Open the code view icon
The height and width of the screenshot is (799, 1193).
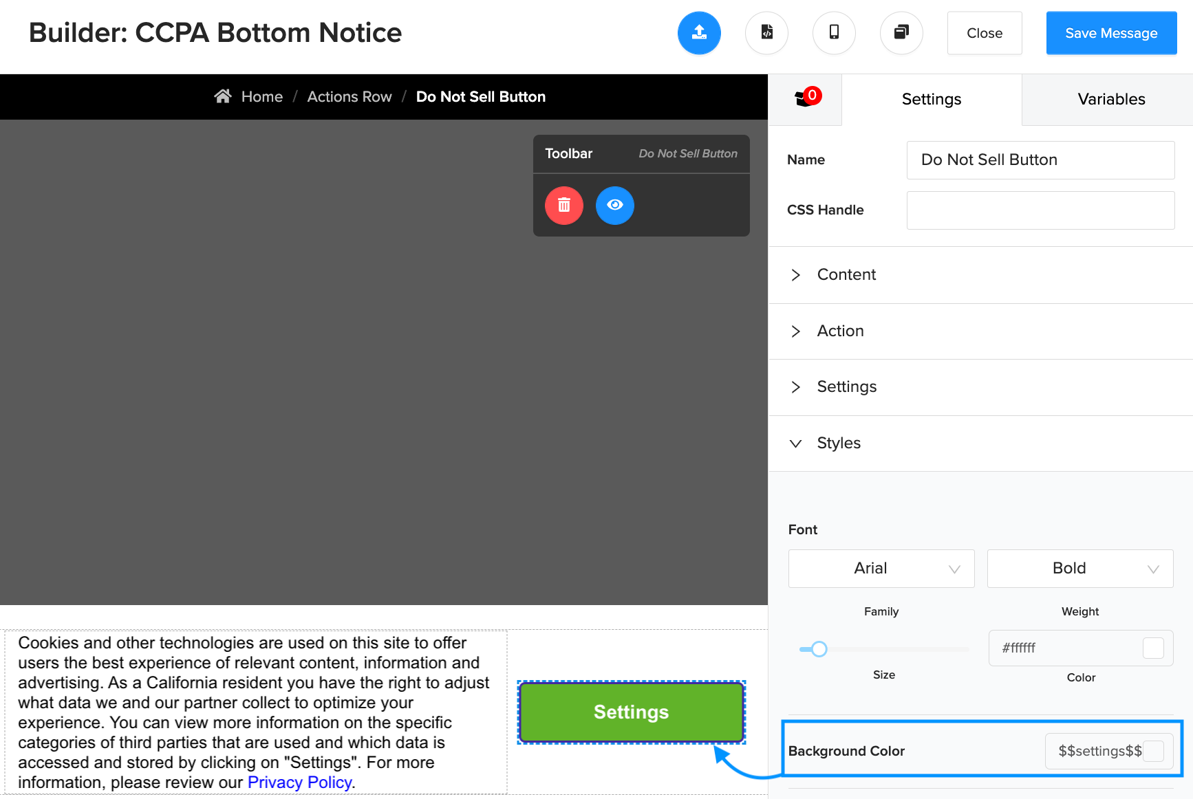(766, 32)
